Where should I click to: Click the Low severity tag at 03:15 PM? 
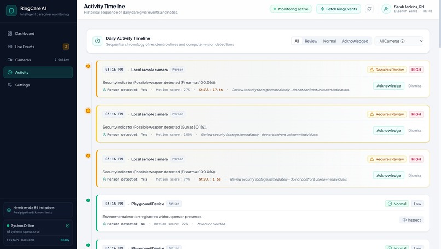click(417, 204)
